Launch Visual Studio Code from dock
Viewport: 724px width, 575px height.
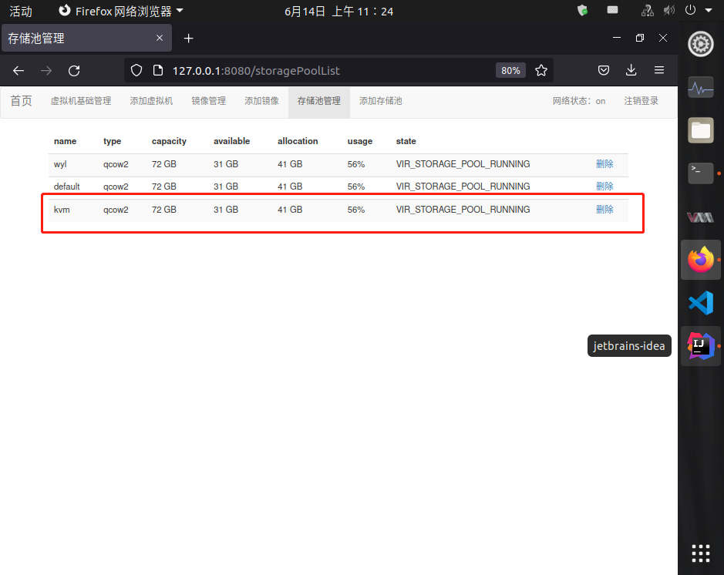700,303
